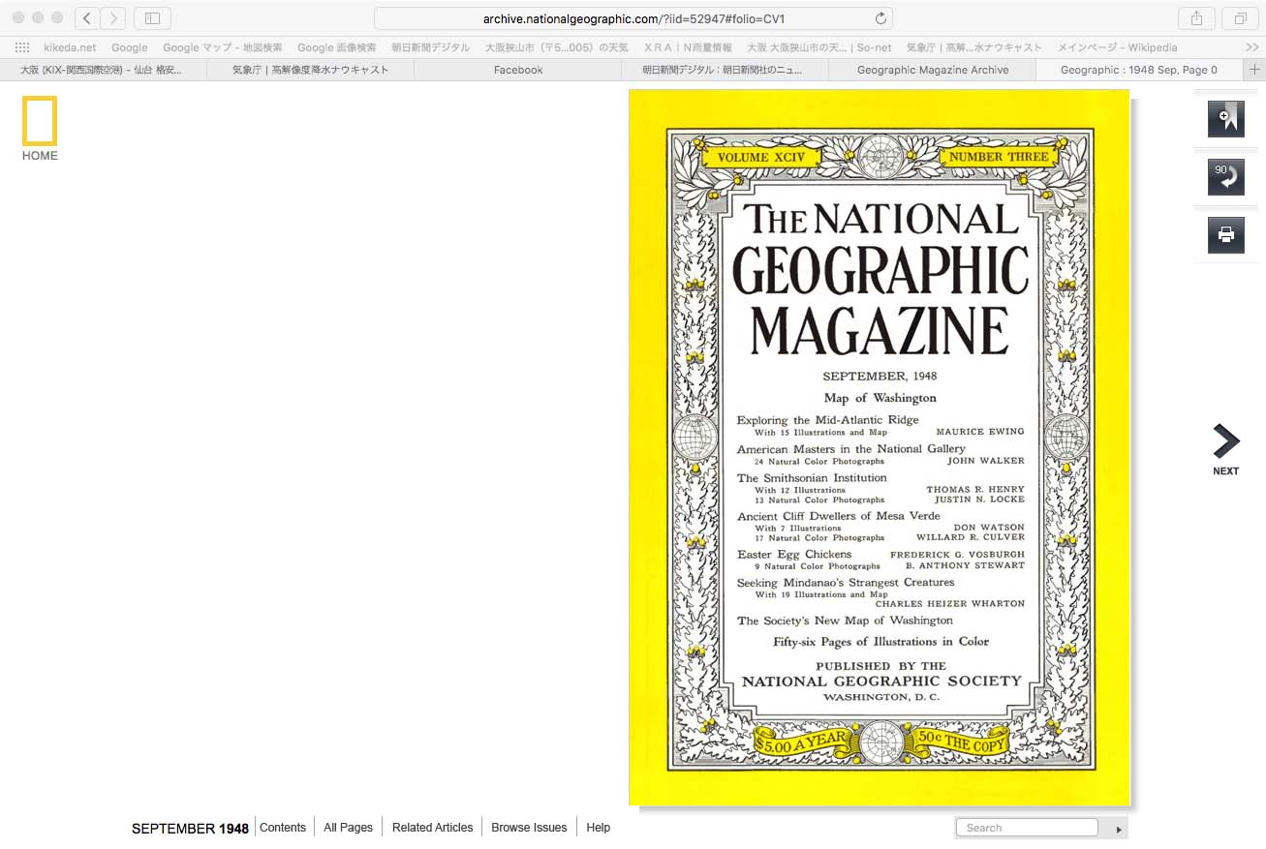Image resolution: width=1266 pixels, height=849 pixels.
Task: Open So-net 大阪狭山市 weather bookmark
Action: pos(819,47)
